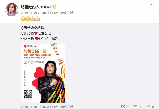Click the iPhone客户端 source link at top
Viewport: 159px width, 109px height.
[x=64, y=13]
